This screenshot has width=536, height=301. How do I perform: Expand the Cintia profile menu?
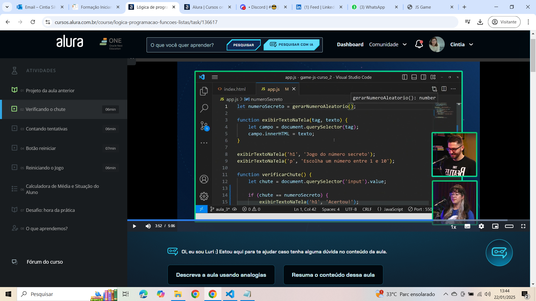coord(462,44)
